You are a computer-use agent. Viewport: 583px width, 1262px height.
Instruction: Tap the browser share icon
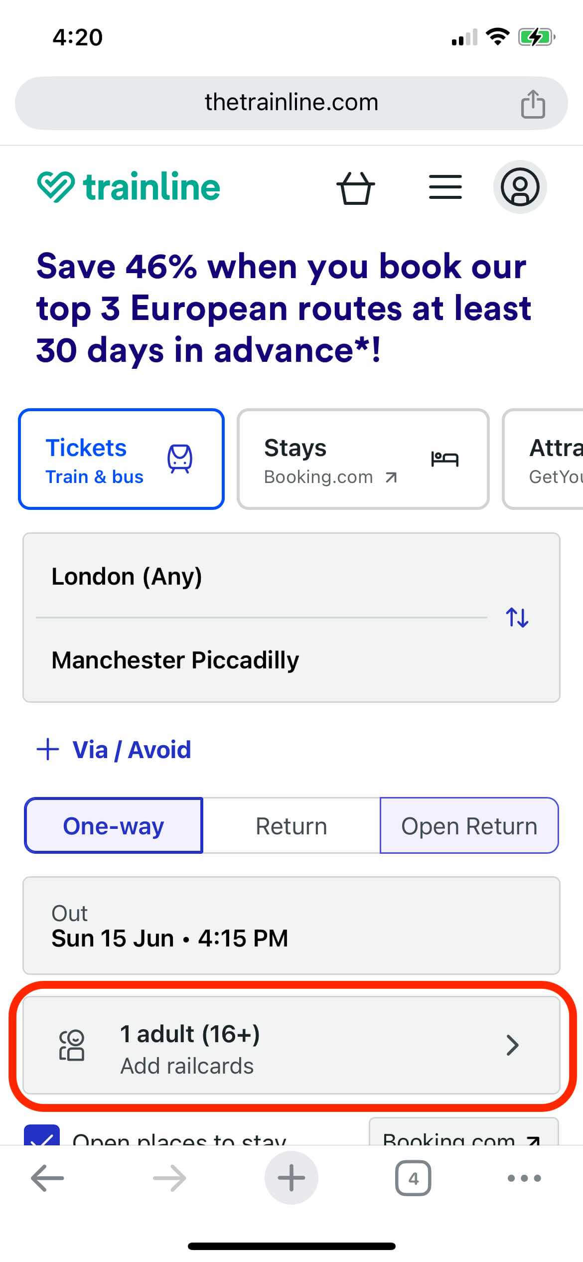point(533,104)
